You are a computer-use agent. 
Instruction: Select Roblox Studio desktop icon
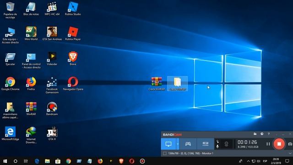pos(73,9)
